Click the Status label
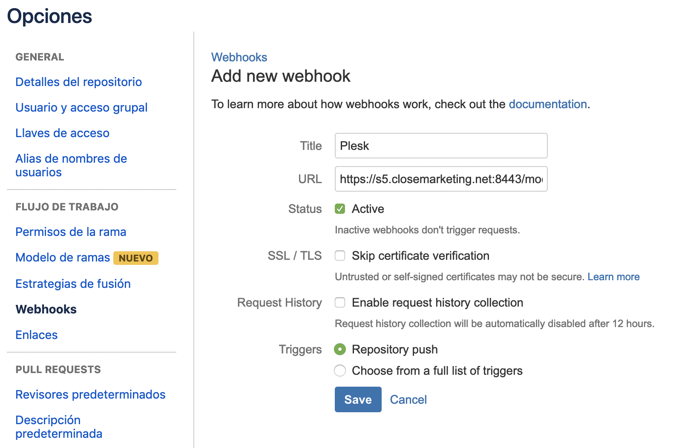 (305, 209)
